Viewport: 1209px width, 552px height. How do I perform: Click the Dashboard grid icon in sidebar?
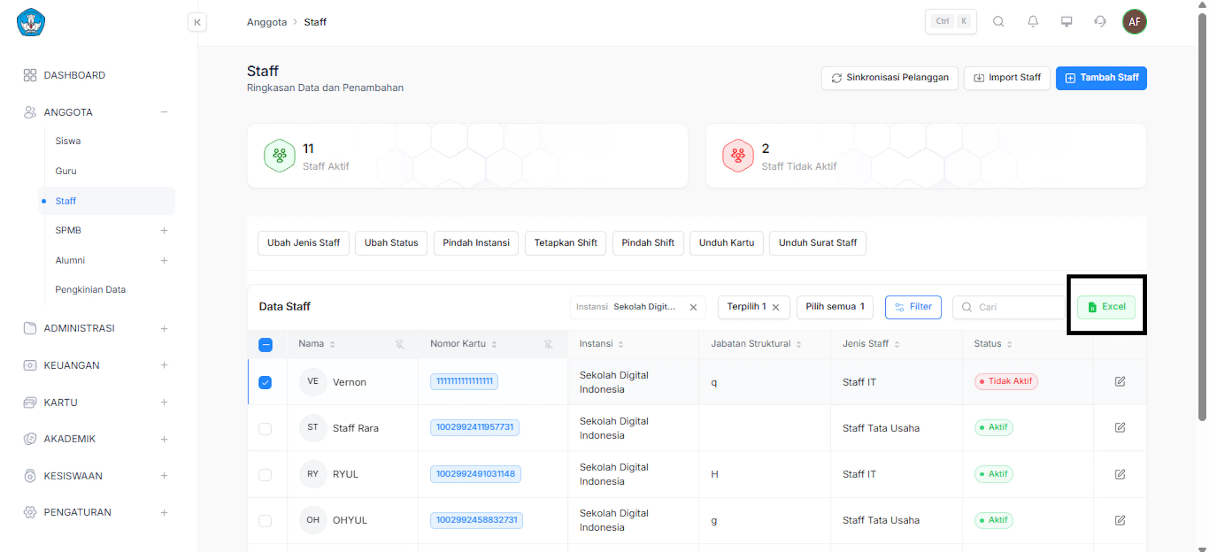pyautogui.click(x=30, y=75)
